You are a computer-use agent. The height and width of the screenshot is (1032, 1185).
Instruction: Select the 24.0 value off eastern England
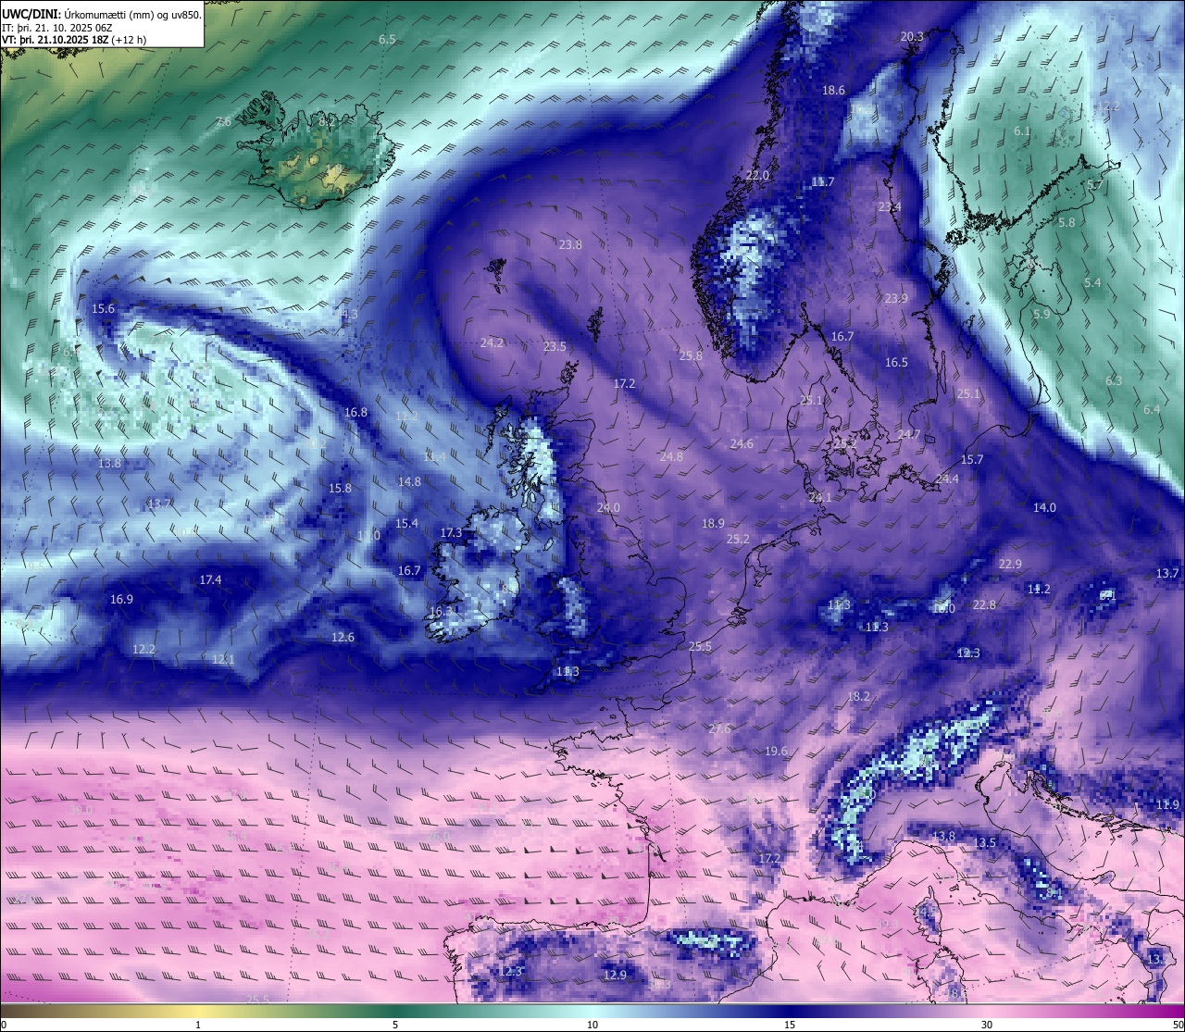pos(608,508)
